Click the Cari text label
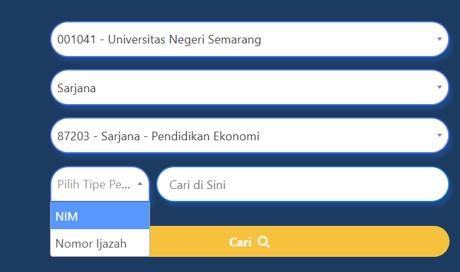The width and height of the screenshot is (460, 272). pos(240,242)
